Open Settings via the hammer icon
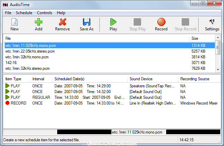Image resolution: width=224 pixels, height=146 pixels. pyautogui.click(x=212, y=22)
